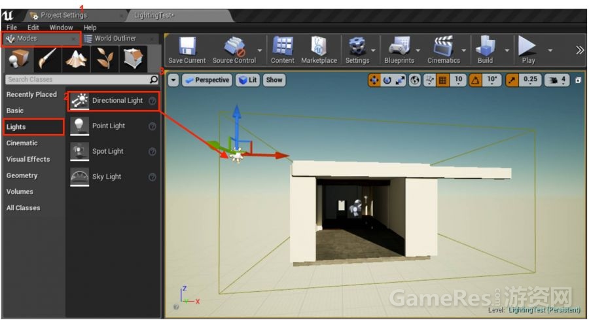The width and height of the screenshot is (589, 320).
Task: Click the Build toolbar button
Action: pyautogui.click(x=485, y=50)
